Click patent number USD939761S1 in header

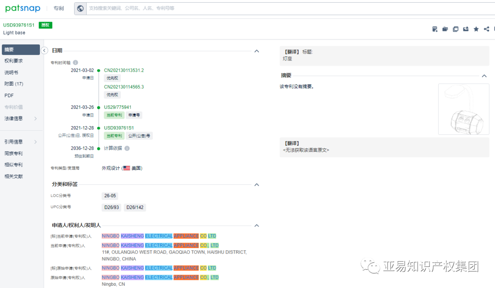click(19, 25)
